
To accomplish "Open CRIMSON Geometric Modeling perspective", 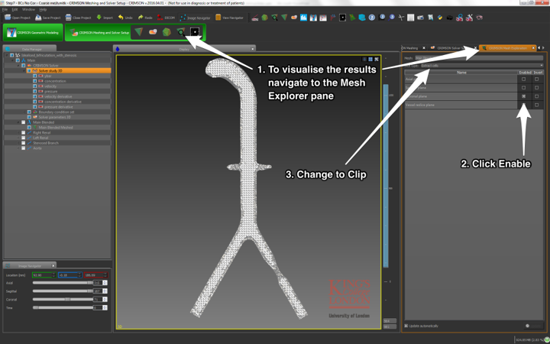I will coord(33,32).
